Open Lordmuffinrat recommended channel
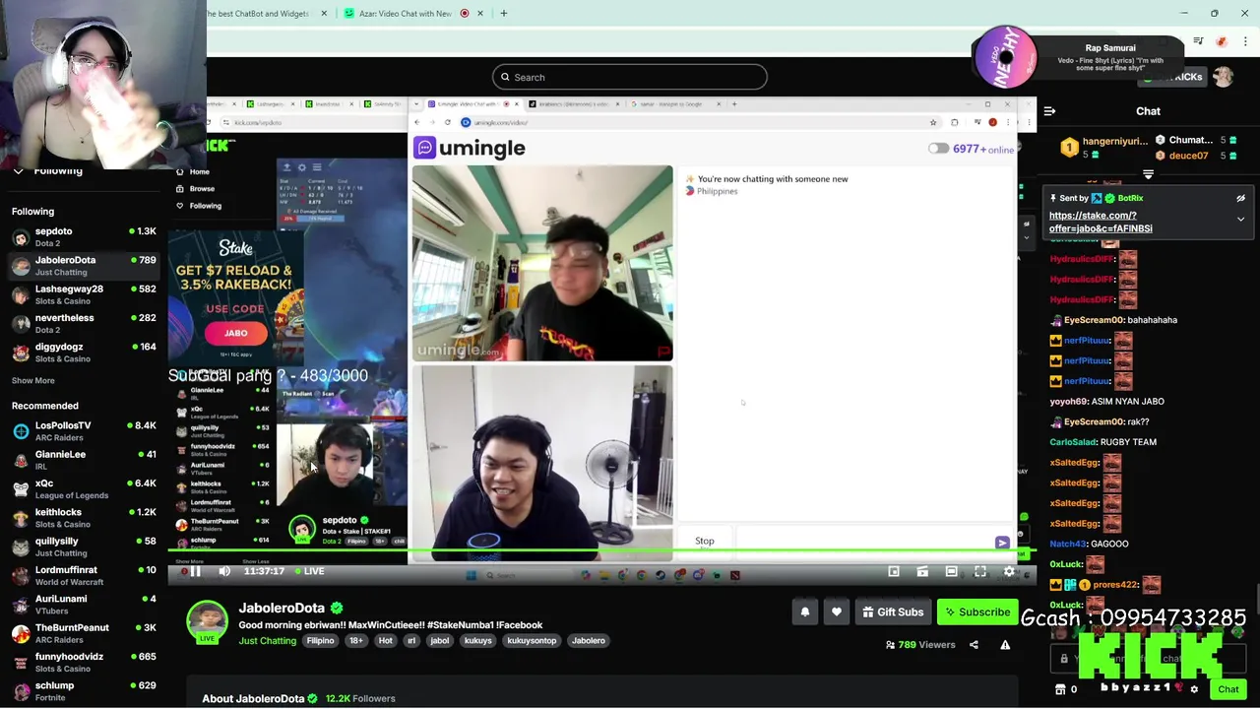 coord(84,575)
